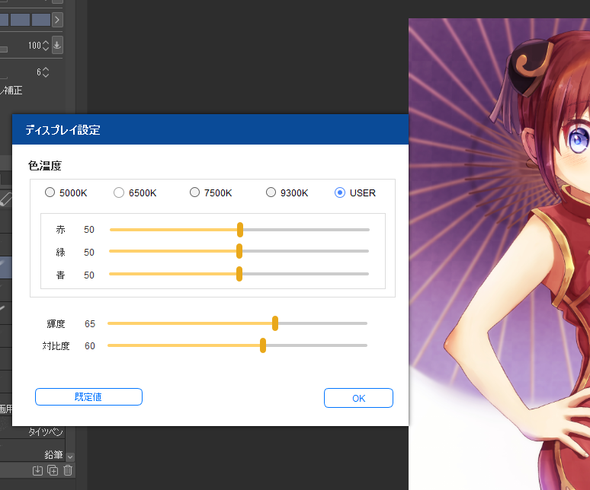This screenshot has width=590, height=490.
Task: Choose the 7500K radio button
Action: point(194,192)
